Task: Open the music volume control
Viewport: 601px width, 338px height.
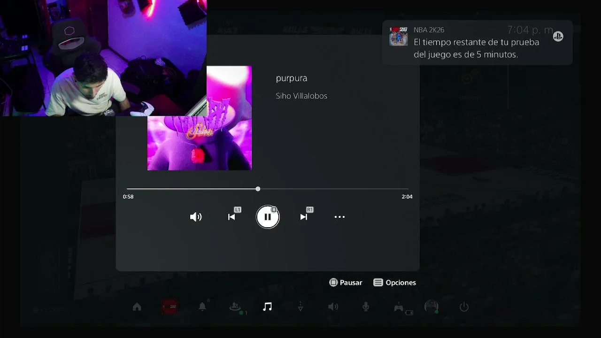Action: [x=196, y=217]
